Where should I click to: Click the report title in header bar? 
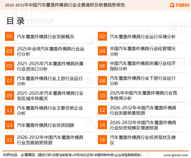click(x=65, y=5)
